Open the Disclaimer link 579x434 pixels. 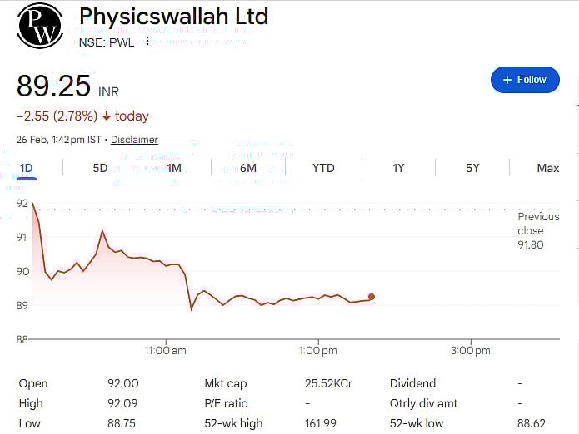point(134,140)
